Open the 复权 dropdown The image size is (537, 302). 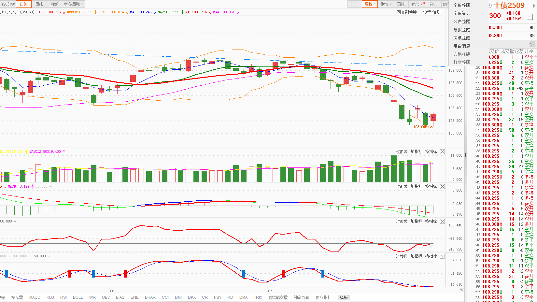[370, 4]
